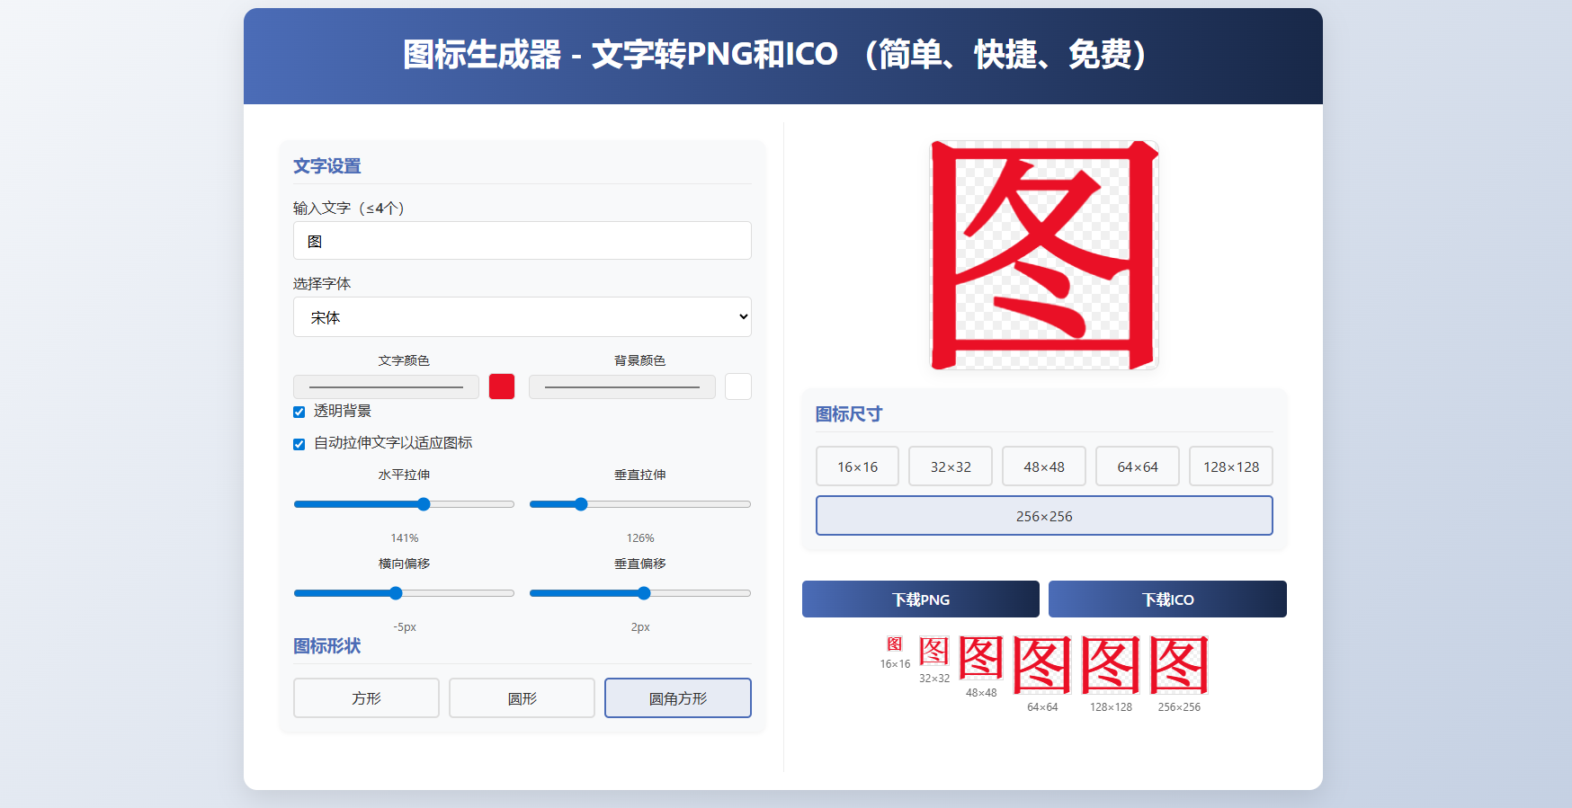Select the 16×16 icon size
The width and height of the screenshot is (1572, 808).
[857, 466]
